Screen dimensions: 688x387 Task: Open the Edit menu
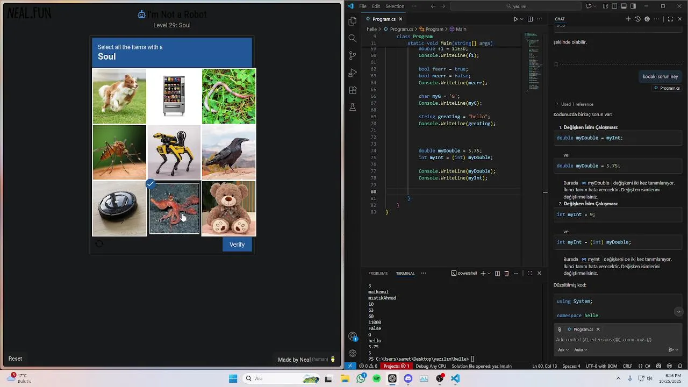point(376,6)
